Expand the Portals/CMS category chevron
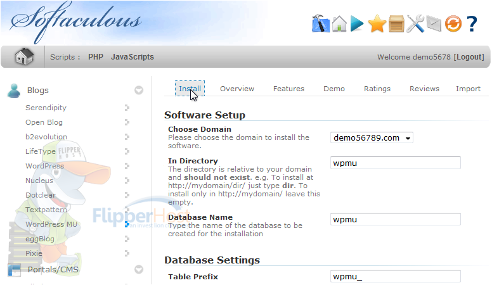 point(139,269)
